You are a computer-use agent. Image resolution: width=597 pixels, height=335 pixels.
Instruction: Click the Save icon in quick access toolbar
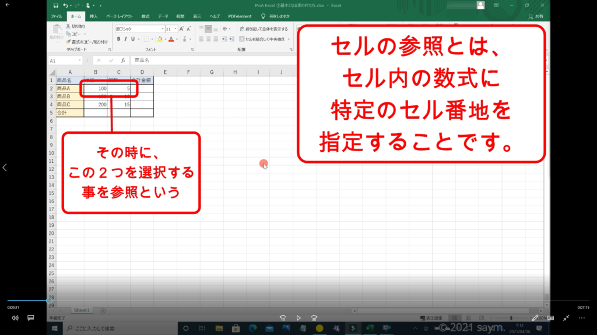coord(55,5)
